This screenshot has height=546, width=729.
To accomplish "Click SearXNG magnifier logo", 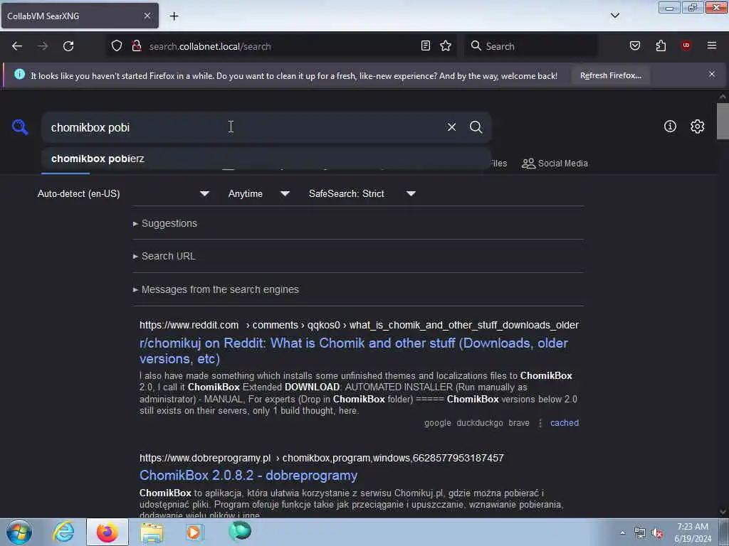I will (x=20, y=127).
